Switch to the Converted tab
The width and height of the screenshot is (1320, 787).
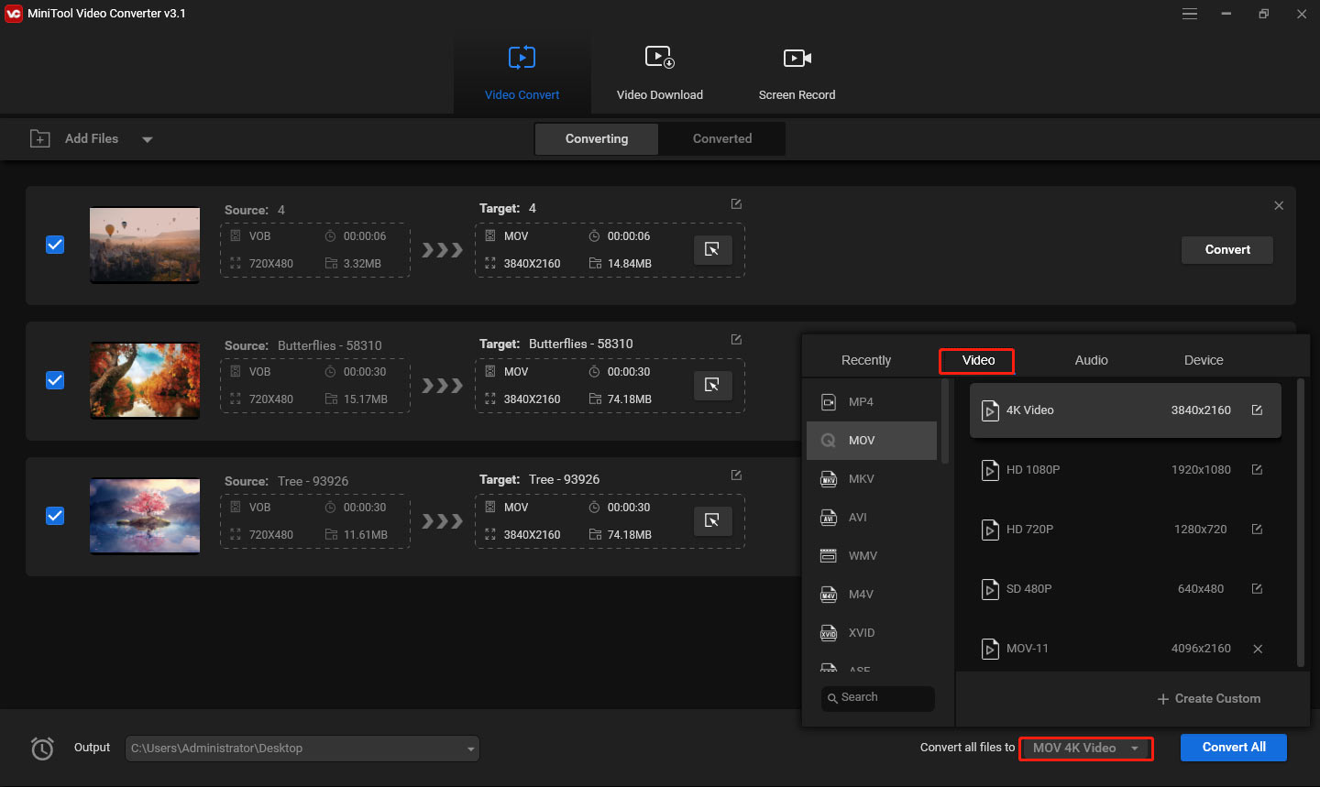click(x=722, y=138)
